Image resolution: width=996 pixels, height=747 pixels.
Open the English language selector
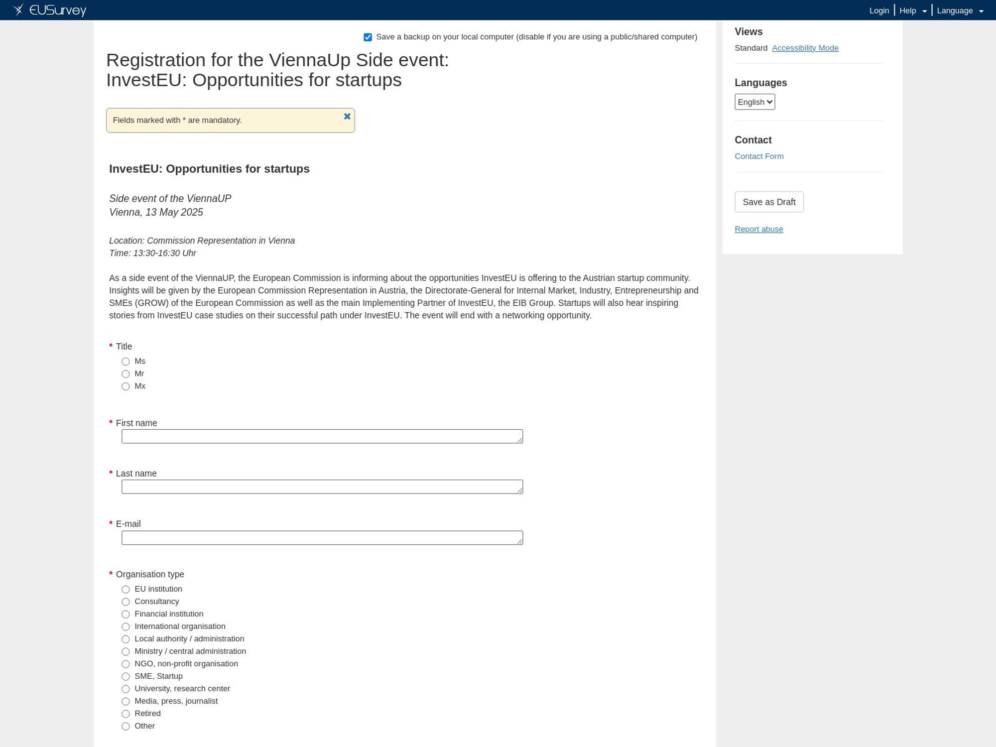(x=754, y=102)
